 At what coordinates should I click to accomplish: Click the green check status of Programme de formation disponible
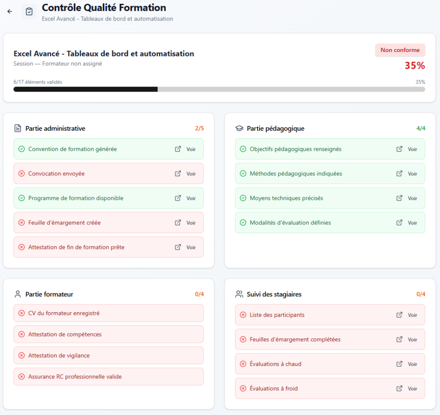tap(21, 198)
